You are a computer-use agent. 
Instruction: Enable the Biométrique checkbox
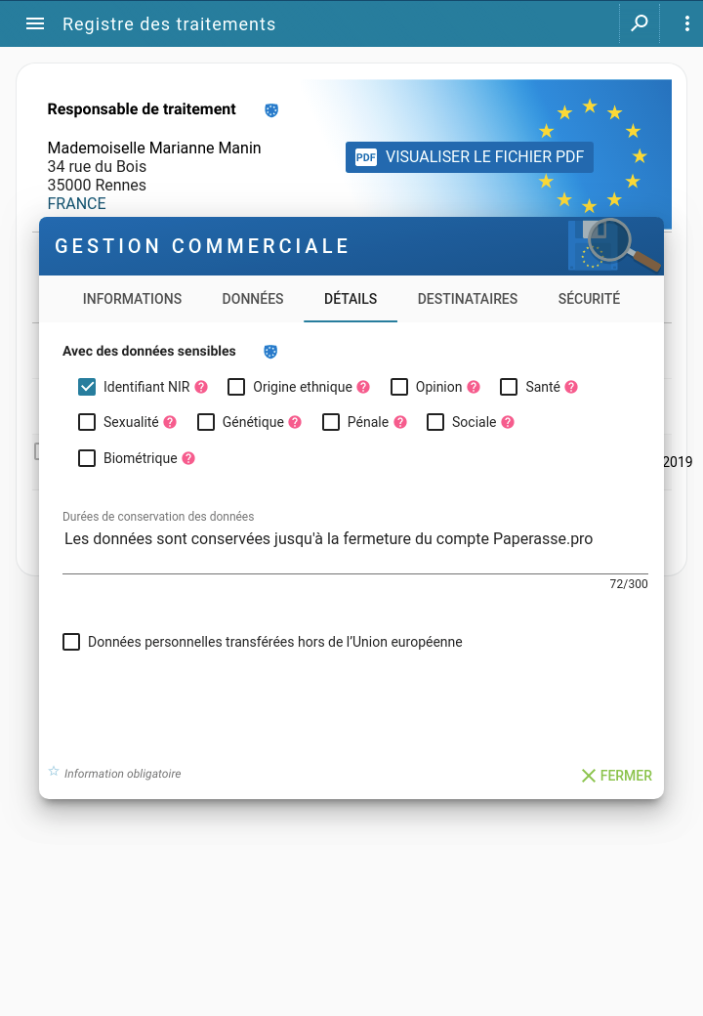87,457
